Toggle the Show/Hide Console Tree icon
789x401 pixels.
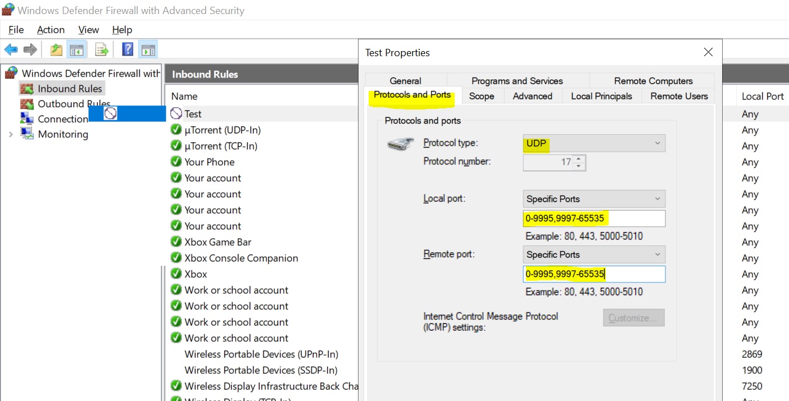point(76,49)
